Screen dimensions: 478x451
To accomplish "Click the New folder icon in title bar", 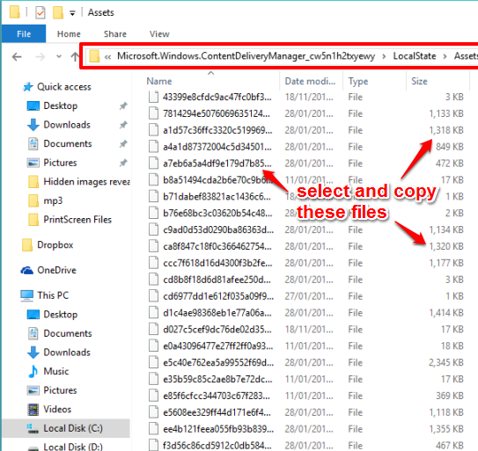I will [x=58, y=13].
